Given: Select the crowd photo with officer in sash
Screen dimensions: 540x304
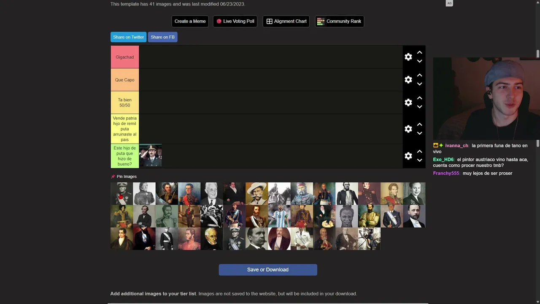Looking at the screenshot, I should [x=211, y=216].
